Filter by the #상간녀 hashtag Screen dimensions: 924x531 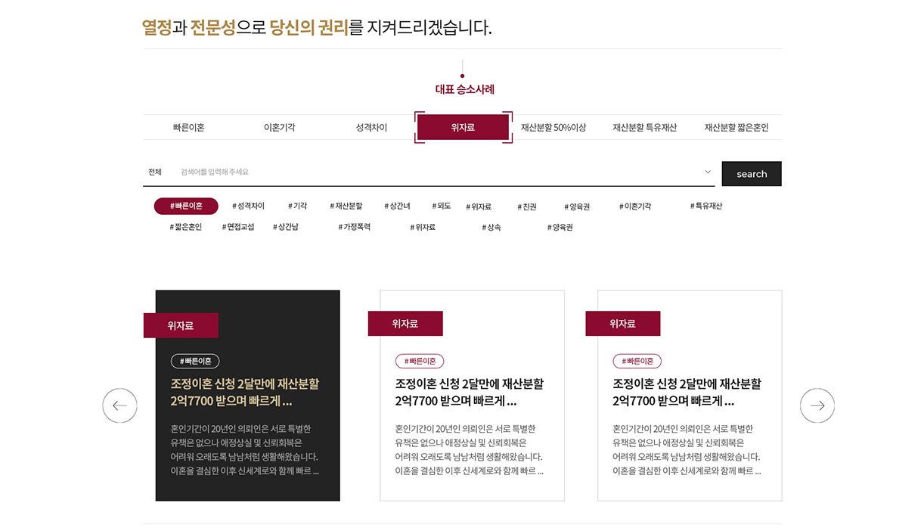click(397, 206)
